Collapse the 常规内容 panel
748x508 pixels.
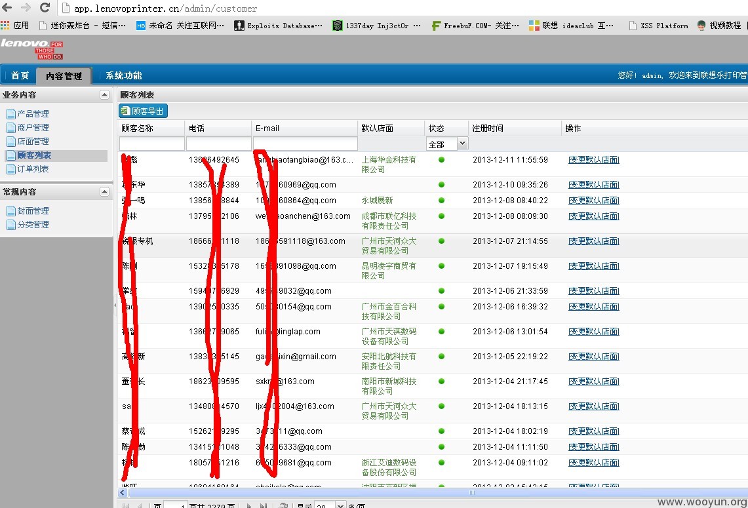[104, 191]
